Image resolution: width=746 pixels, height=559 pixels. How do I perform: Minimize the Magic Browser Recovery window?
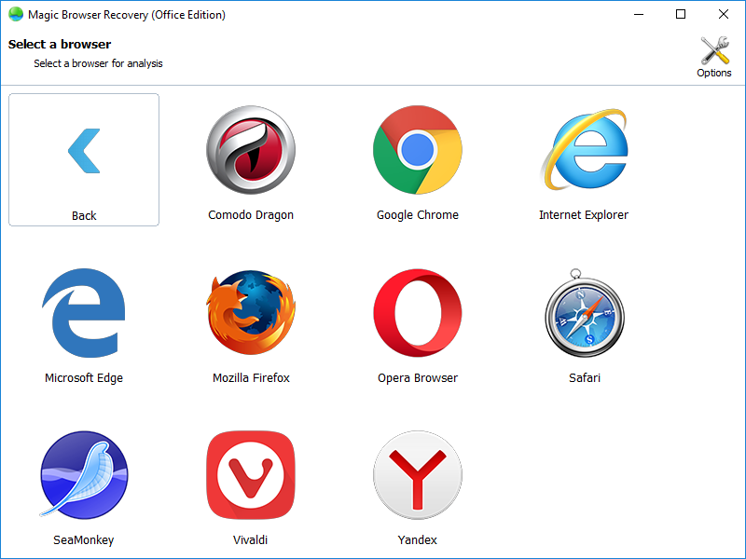tap(639, 14)
